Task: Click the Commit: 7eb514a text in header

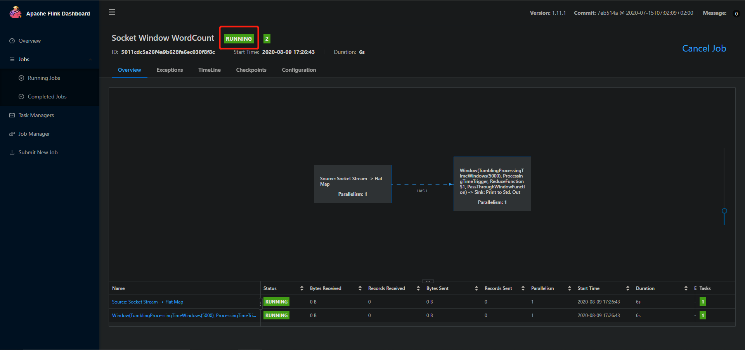Action: pos(633,13)
